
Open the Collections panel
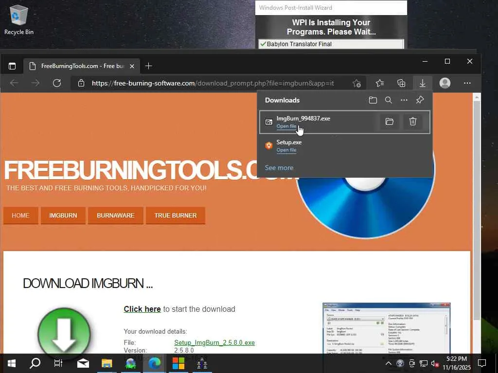coord(401,83)
